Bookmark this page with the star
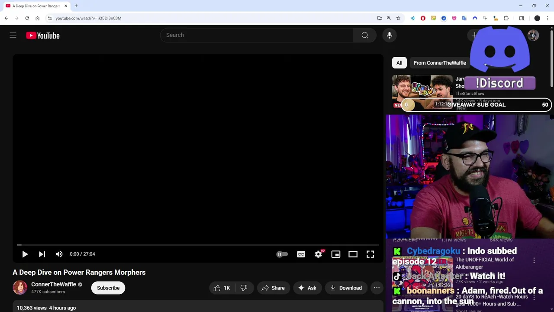Image resolution: width=554 pixels, height=312 pixels. coord(398,18)
